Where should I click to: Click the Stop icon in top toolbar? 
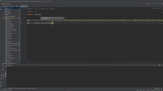click(x=159, y=4)
